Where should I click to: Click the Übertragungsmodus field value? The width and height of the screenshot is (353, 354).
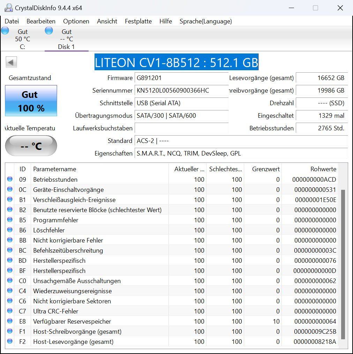tap(181, 116)
